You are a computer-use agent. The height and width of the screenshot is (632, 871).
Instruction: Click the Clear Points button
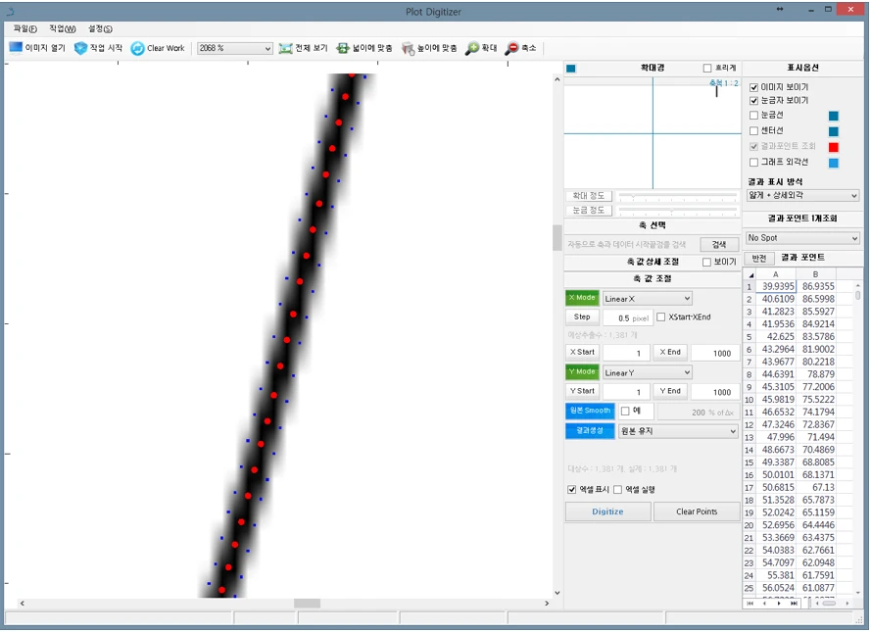(x=697, y=511)
